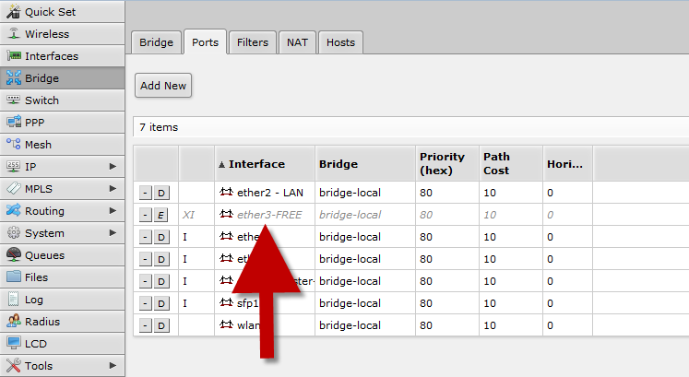
Task: Switch to the Ports tab
Action: [x=205, y=42]
